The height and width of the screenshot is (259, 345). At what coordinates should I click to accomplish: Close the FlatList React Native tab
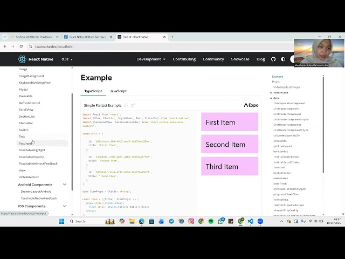tap(164, 37)
